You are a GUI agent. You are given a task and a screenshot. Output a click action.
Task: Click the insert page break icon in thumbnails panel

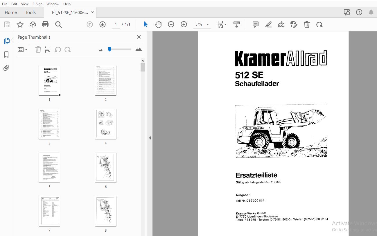click(48, 49)
